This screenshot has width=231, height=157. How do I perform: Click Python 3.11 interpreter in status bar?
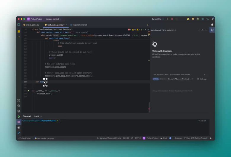pyautogui.click(x=195, y=138)
